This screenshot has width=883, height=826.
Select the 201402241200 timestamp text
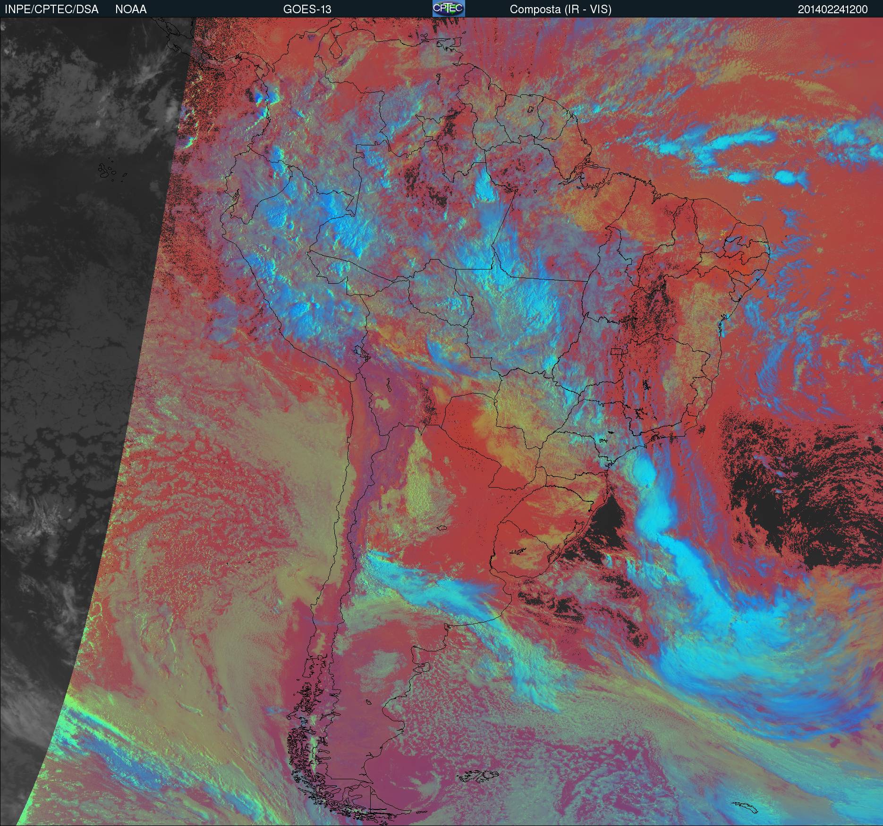pyautogui.click(x=833, y=9)
